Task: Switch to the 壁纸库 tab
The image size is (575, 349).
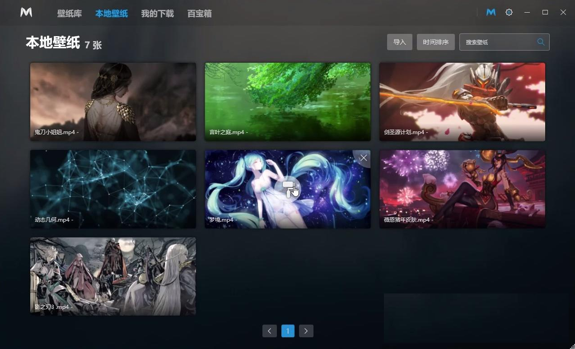Action: click(70, 14)
